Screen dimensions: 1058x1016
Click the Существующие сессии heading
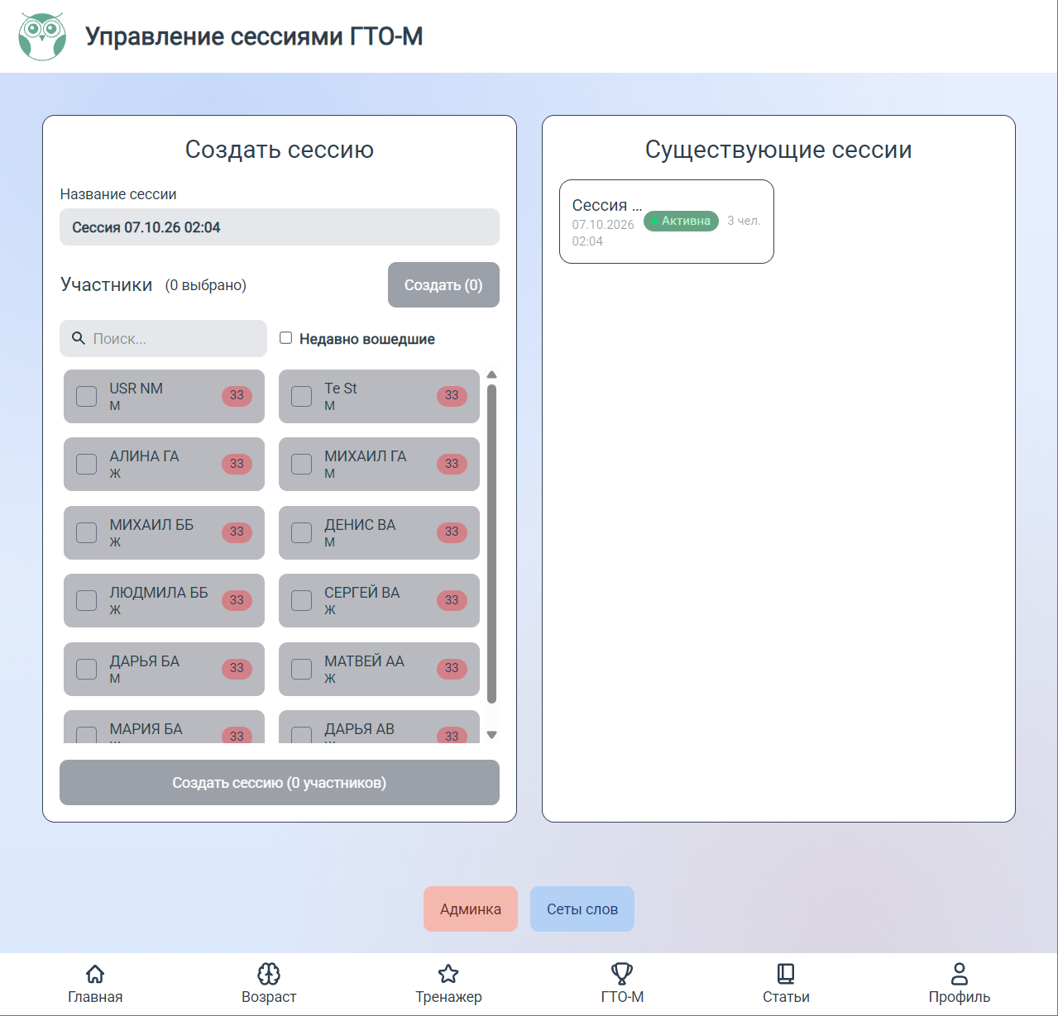[x=778, y=150]
